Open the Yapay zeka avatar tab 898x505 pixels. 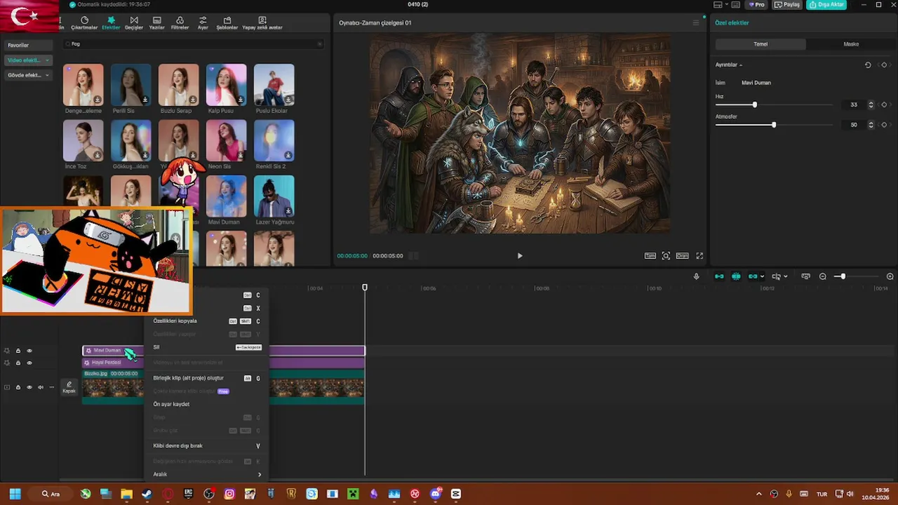point(262,23)
